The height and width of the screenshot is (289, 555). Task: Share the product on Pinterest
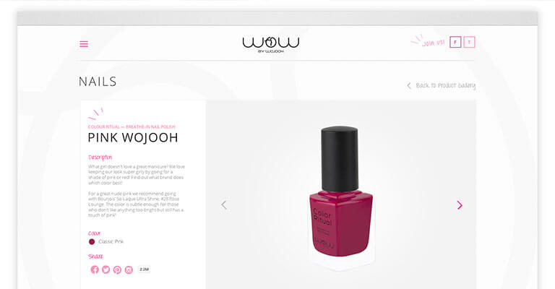coord(117,270)
